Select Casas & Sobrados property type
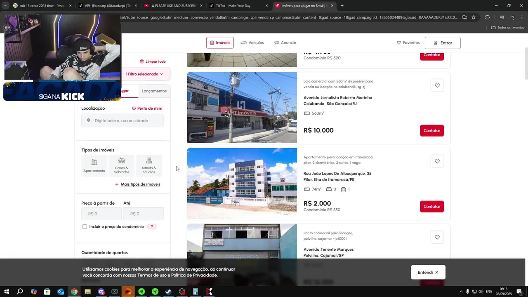This screenshot has width=528, height=297. (121, 166)
